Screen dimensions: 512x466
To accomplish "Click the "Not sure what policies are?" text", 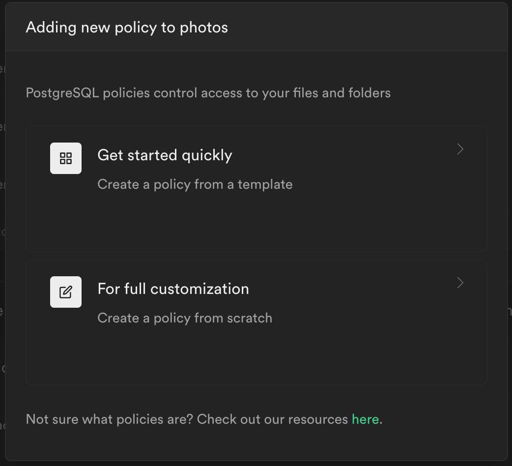I will 109,419.
